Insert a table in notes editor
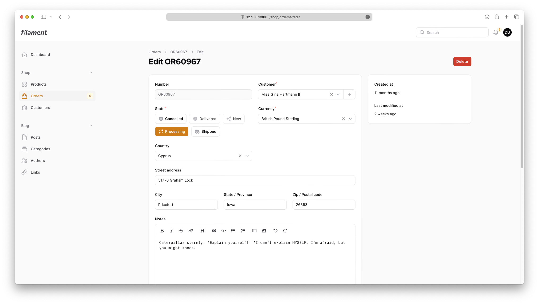The image size is (539, 304). click(254, 231)
